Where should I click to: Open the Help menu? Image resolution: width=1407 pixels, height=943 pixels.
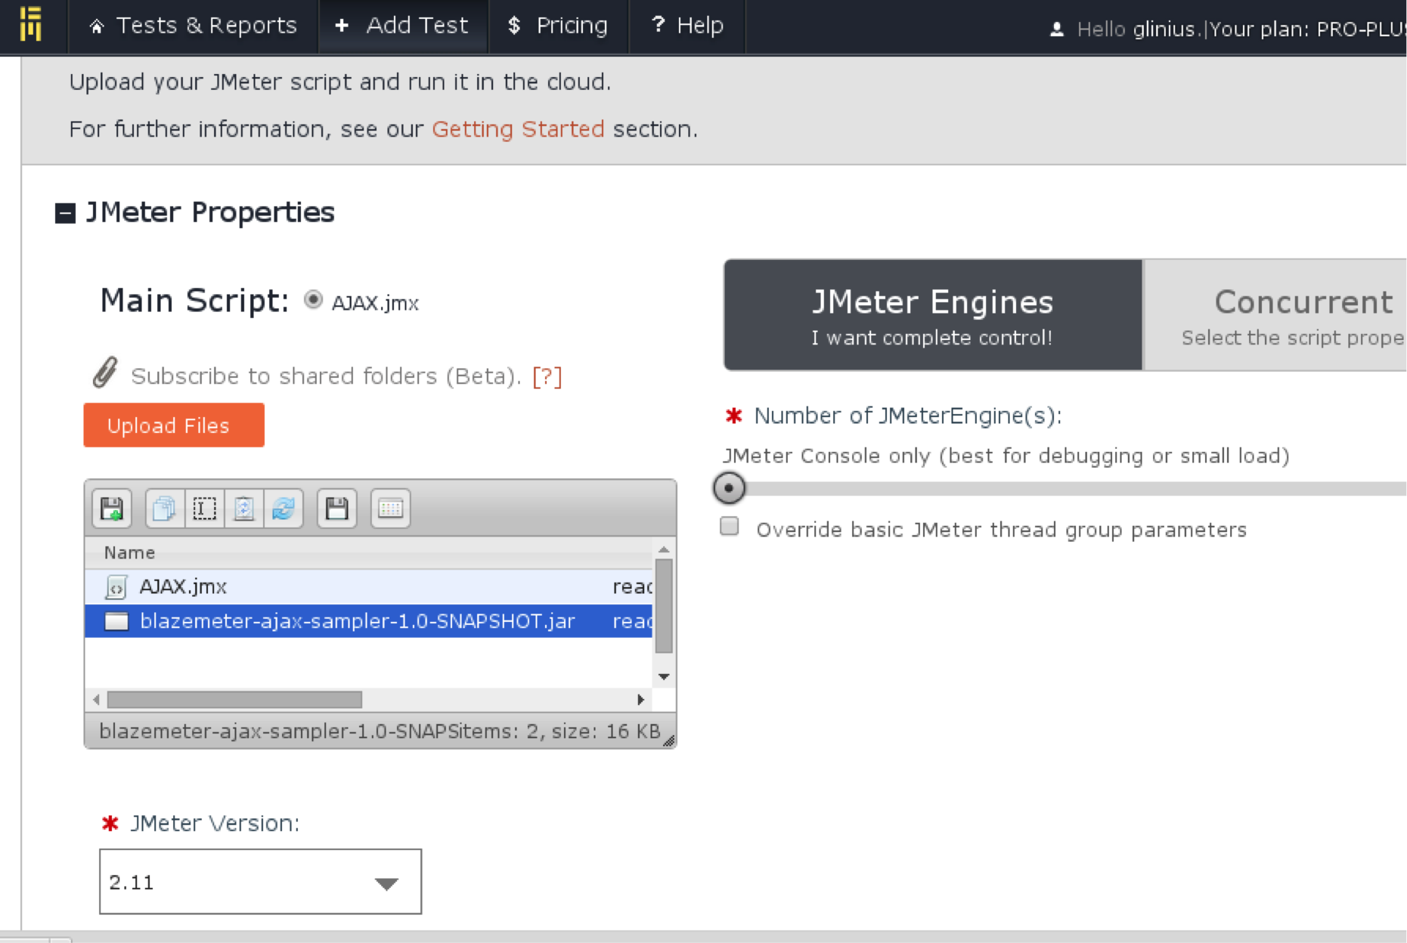pyautogui.click(x=687, y=26)
